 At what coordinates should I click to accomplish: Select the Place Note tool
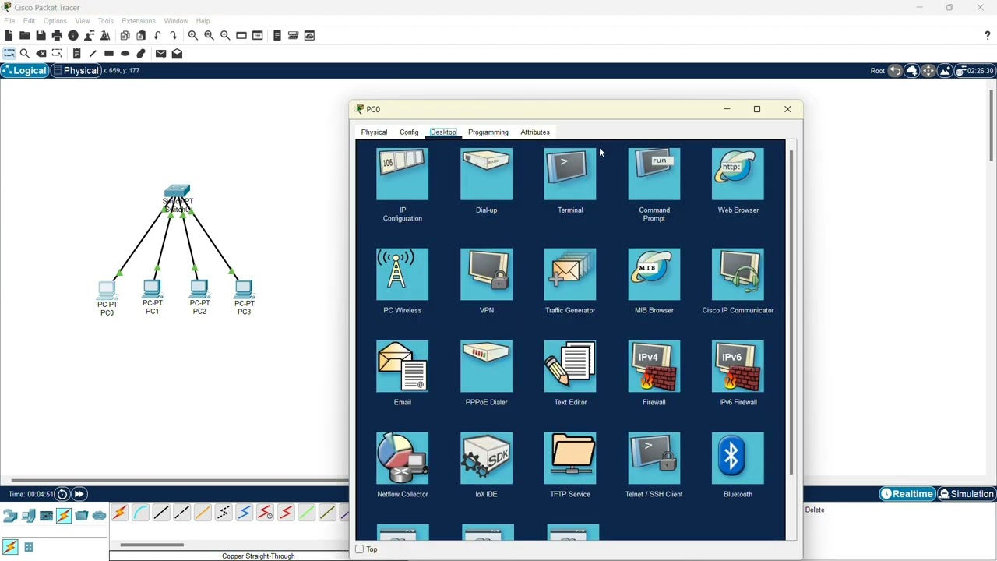[x=76, y=53]
